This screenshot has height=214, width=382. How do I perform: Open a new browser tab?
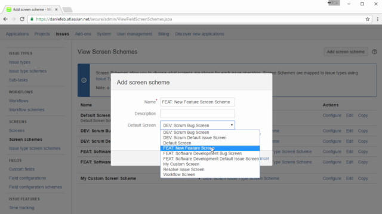click(x=67, y=10)
